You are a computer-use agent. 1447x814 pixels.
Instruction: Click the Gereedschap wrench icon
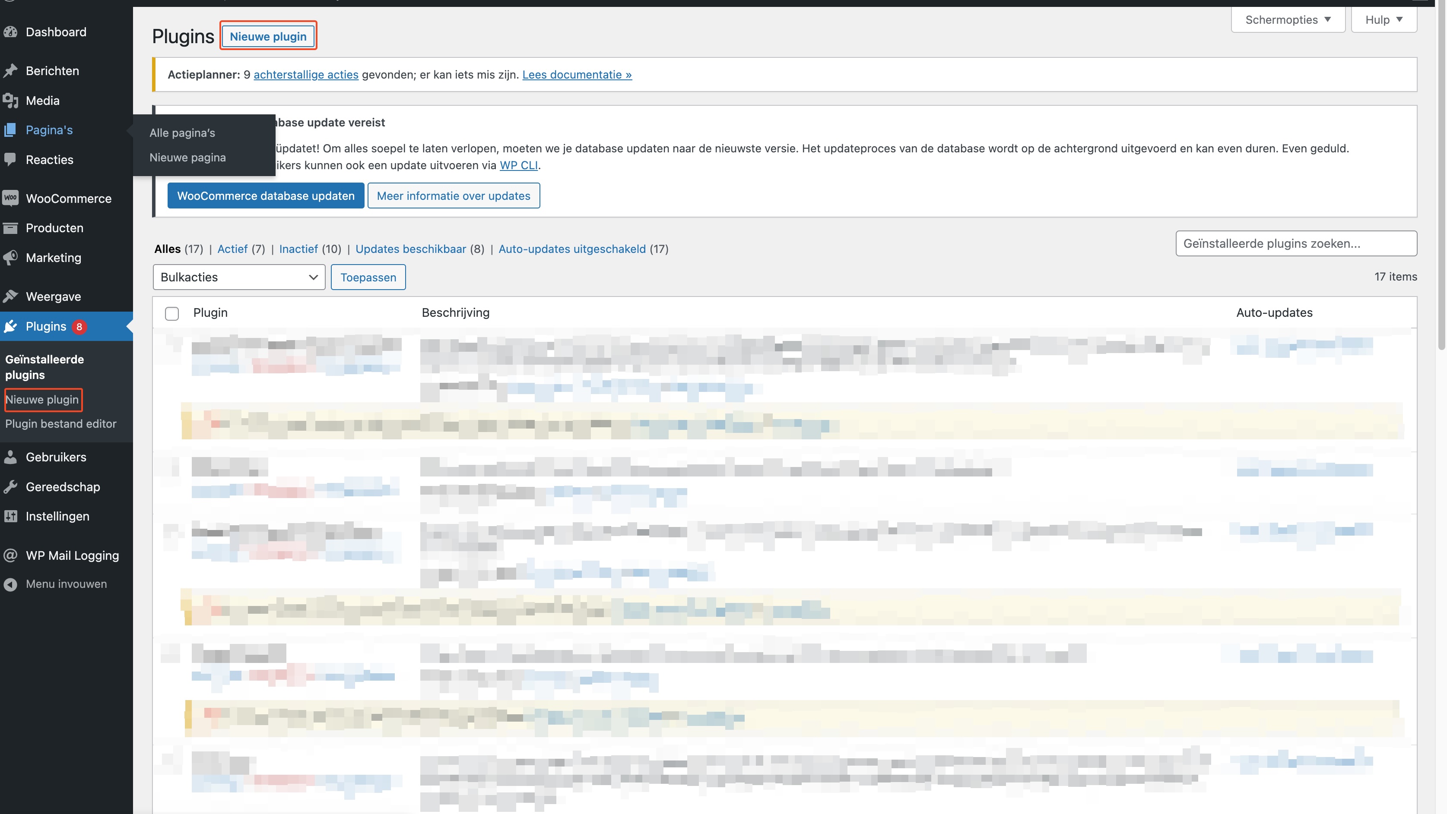[10, 487]
